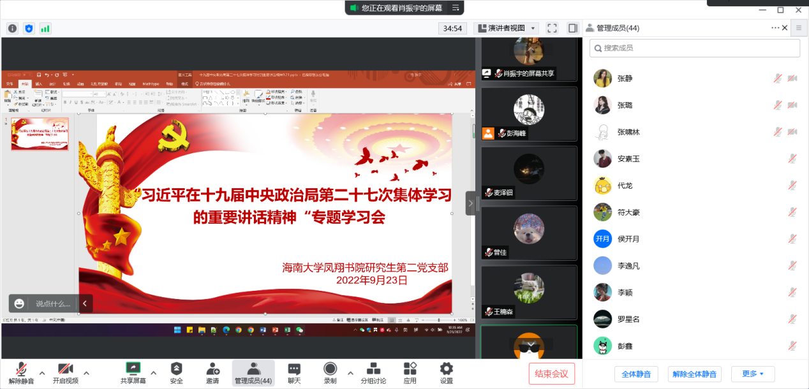This screenshot has width=809, height=389.
Task: Unmute the microphone (解除静音)
Action: [x=21, y=372]
